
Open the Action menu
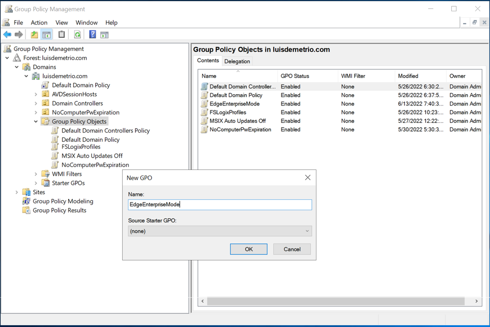[x=39, y=23]
